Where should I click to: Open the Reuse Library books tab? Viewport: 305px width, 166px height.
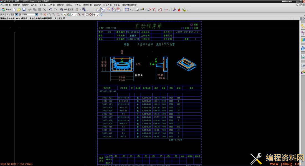(x=303, y=40)
